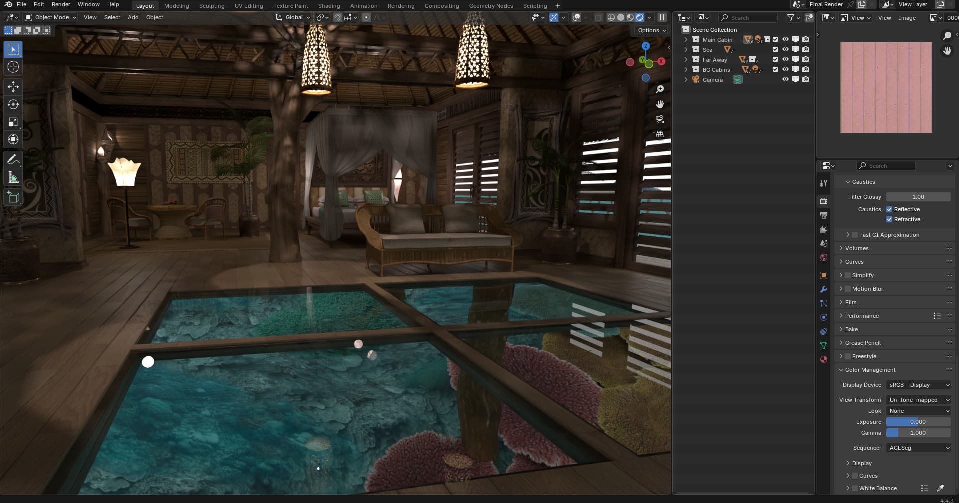Switch to the UV Editing workspace

tap(249, 6)
